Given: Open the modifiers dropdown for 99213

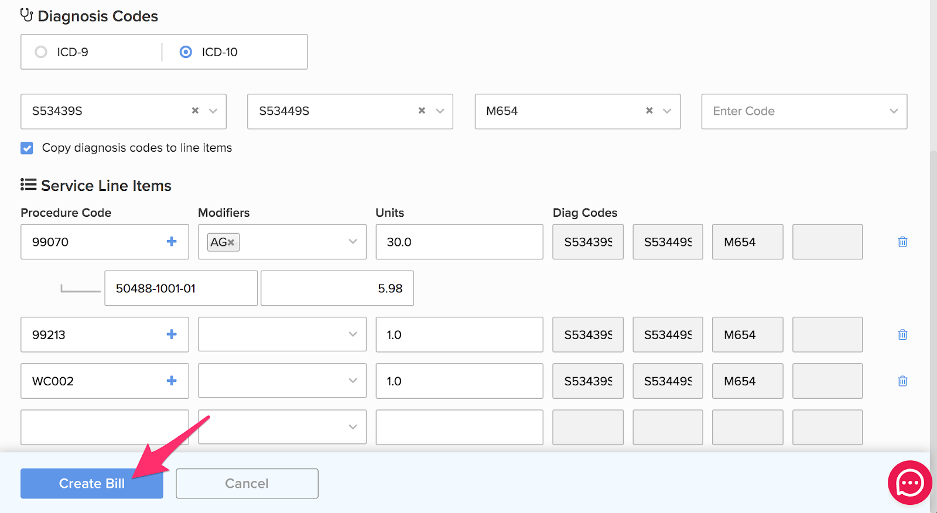Looking at the screenshot, I should 353,334.
